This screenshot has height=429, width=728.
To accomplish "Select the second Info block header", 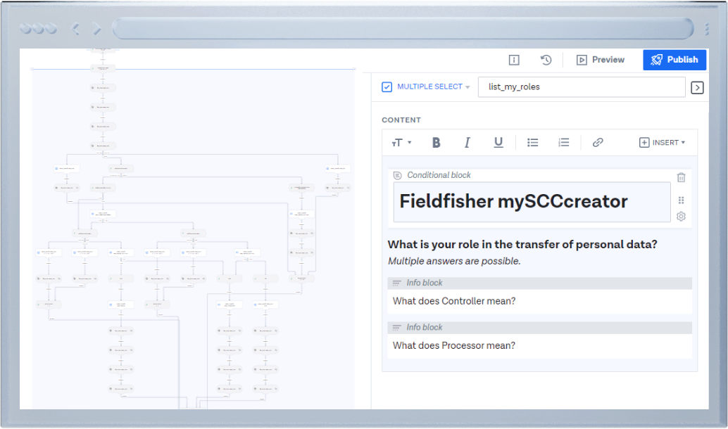I will (x=539, y=328).
